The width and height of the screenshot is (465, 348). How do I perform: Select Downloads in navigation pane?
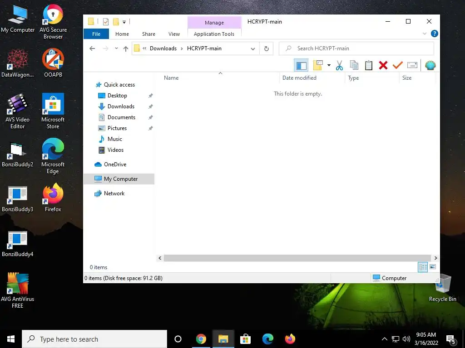click(x=121, y=106)
